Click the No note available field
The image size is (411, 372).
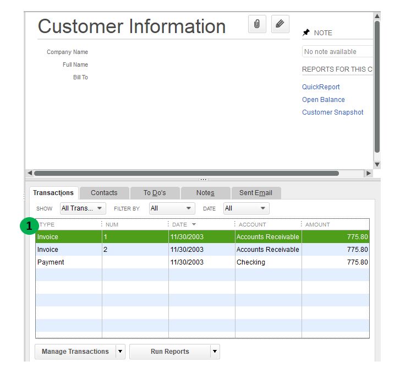pyautogui.click(x=338, y=51)
